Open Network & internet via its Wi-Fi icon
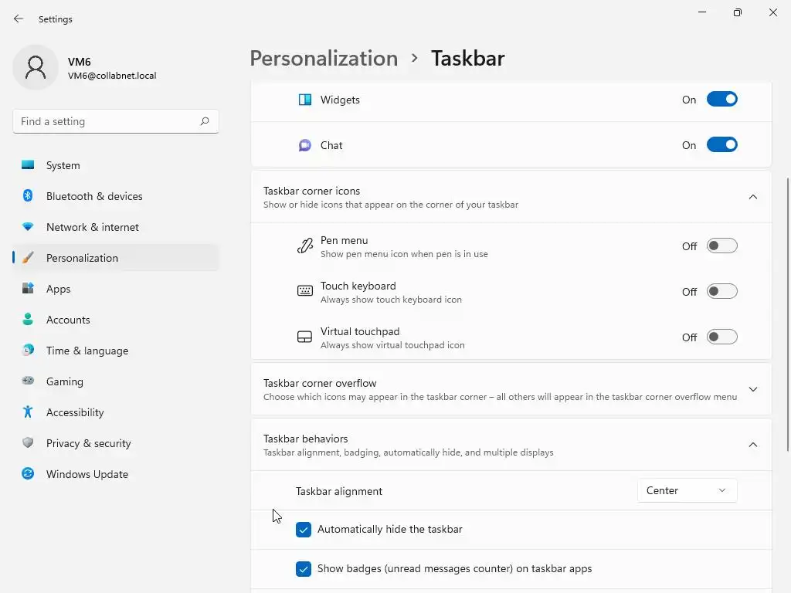Image resolution: width=791 pixels, height=593 pixels. [x=28, y=227]
